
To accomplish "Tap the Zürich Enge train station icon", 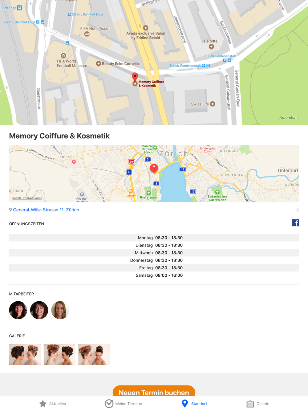I will [19, 8].
